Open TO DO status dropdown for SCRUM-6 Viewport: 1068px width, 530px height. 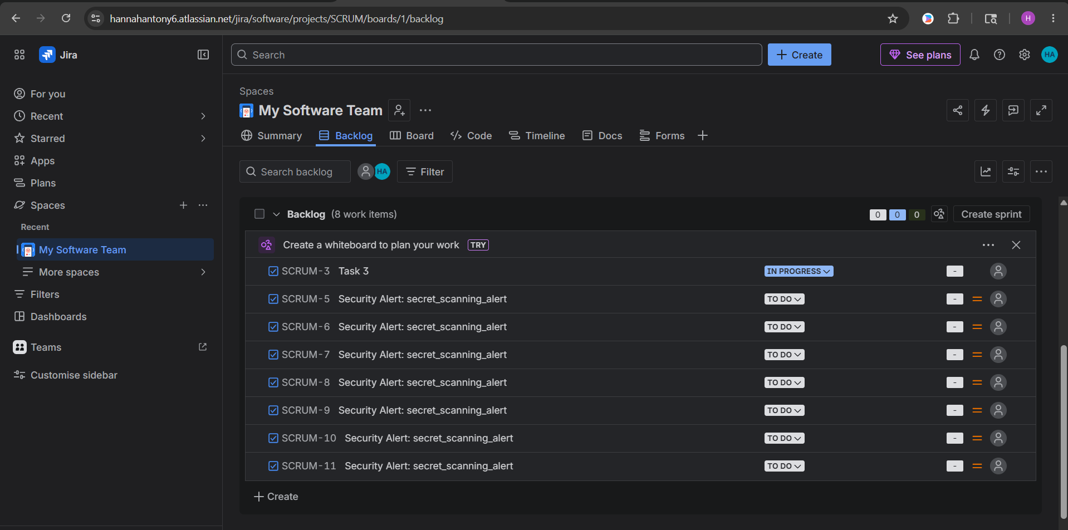(x=784, y=327)
